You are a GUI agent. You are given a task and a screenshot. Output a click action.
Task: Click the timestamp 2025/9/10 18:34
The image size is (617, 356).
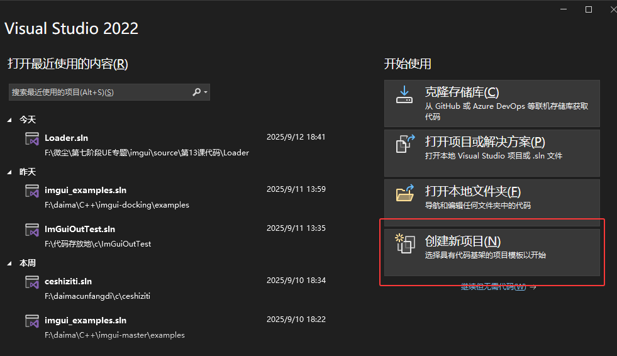(296, 281)
